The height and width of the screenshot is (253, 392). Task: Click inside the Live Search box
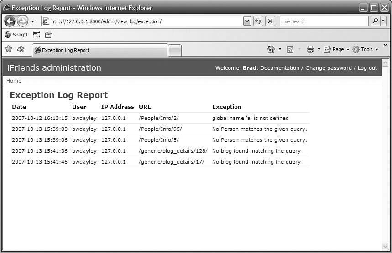pos(323,21)
